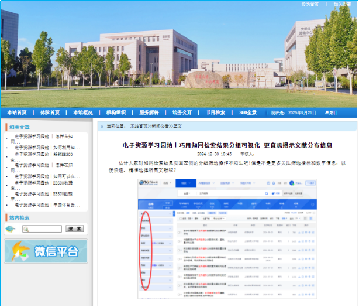Click 新闻公告 in the breadcrumb path
Viewport: 359px width, 307px height.
tap(161, 126)
